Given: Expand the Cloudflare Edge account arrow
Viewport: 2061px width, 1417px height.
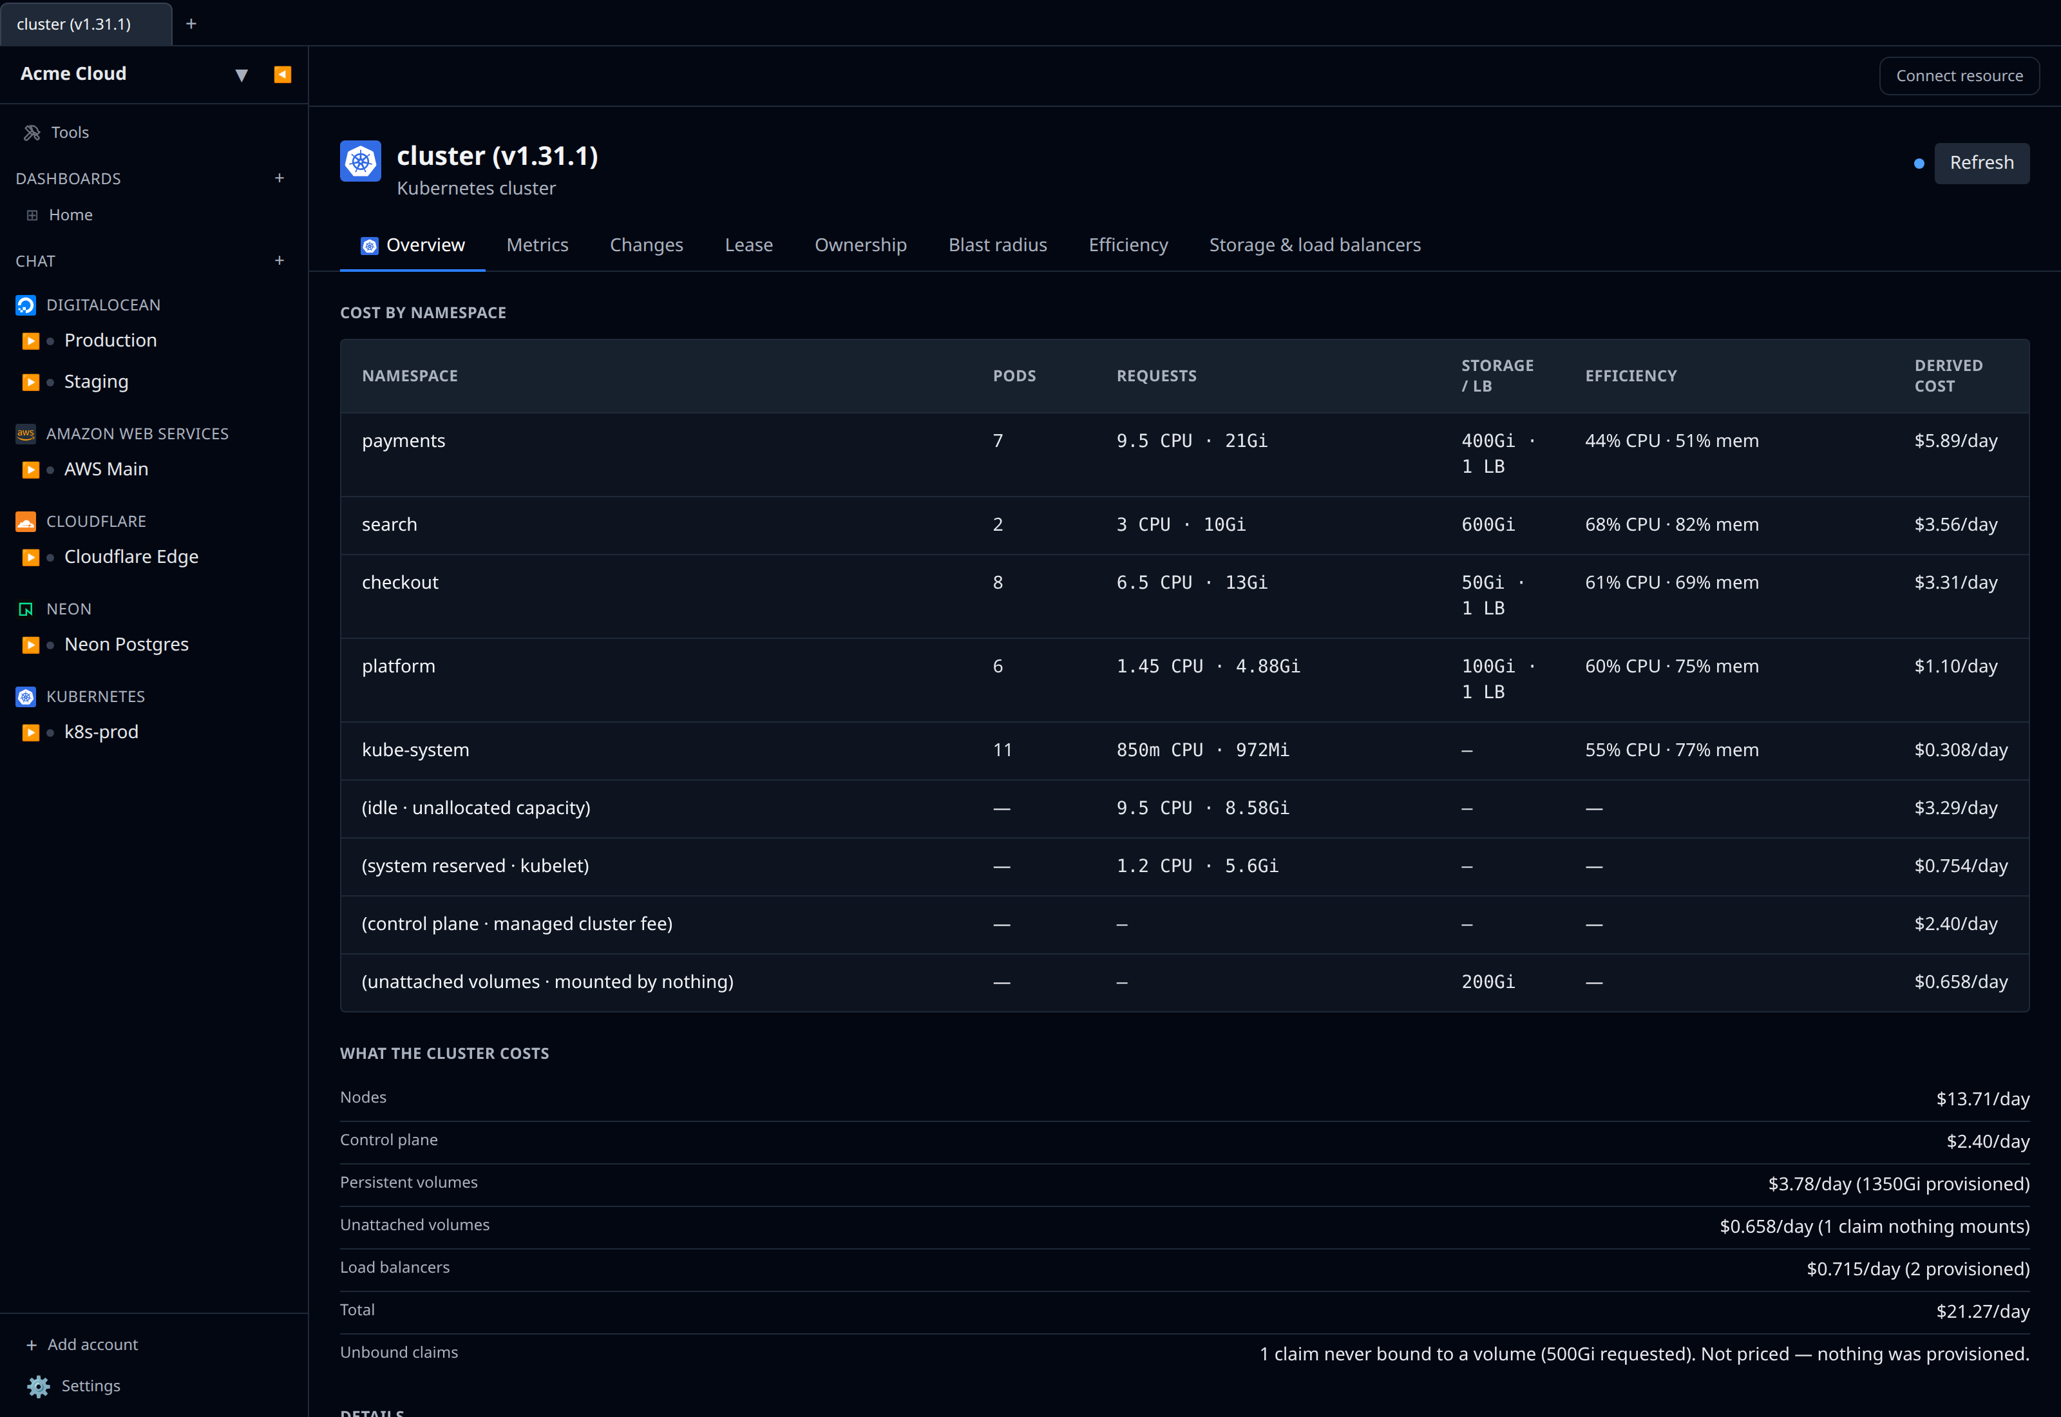Looking at the screenshot, I should pos(31,558).
